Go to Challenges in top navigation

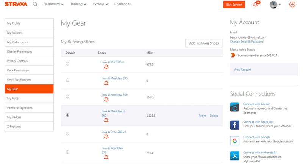[x=122, y=4]
